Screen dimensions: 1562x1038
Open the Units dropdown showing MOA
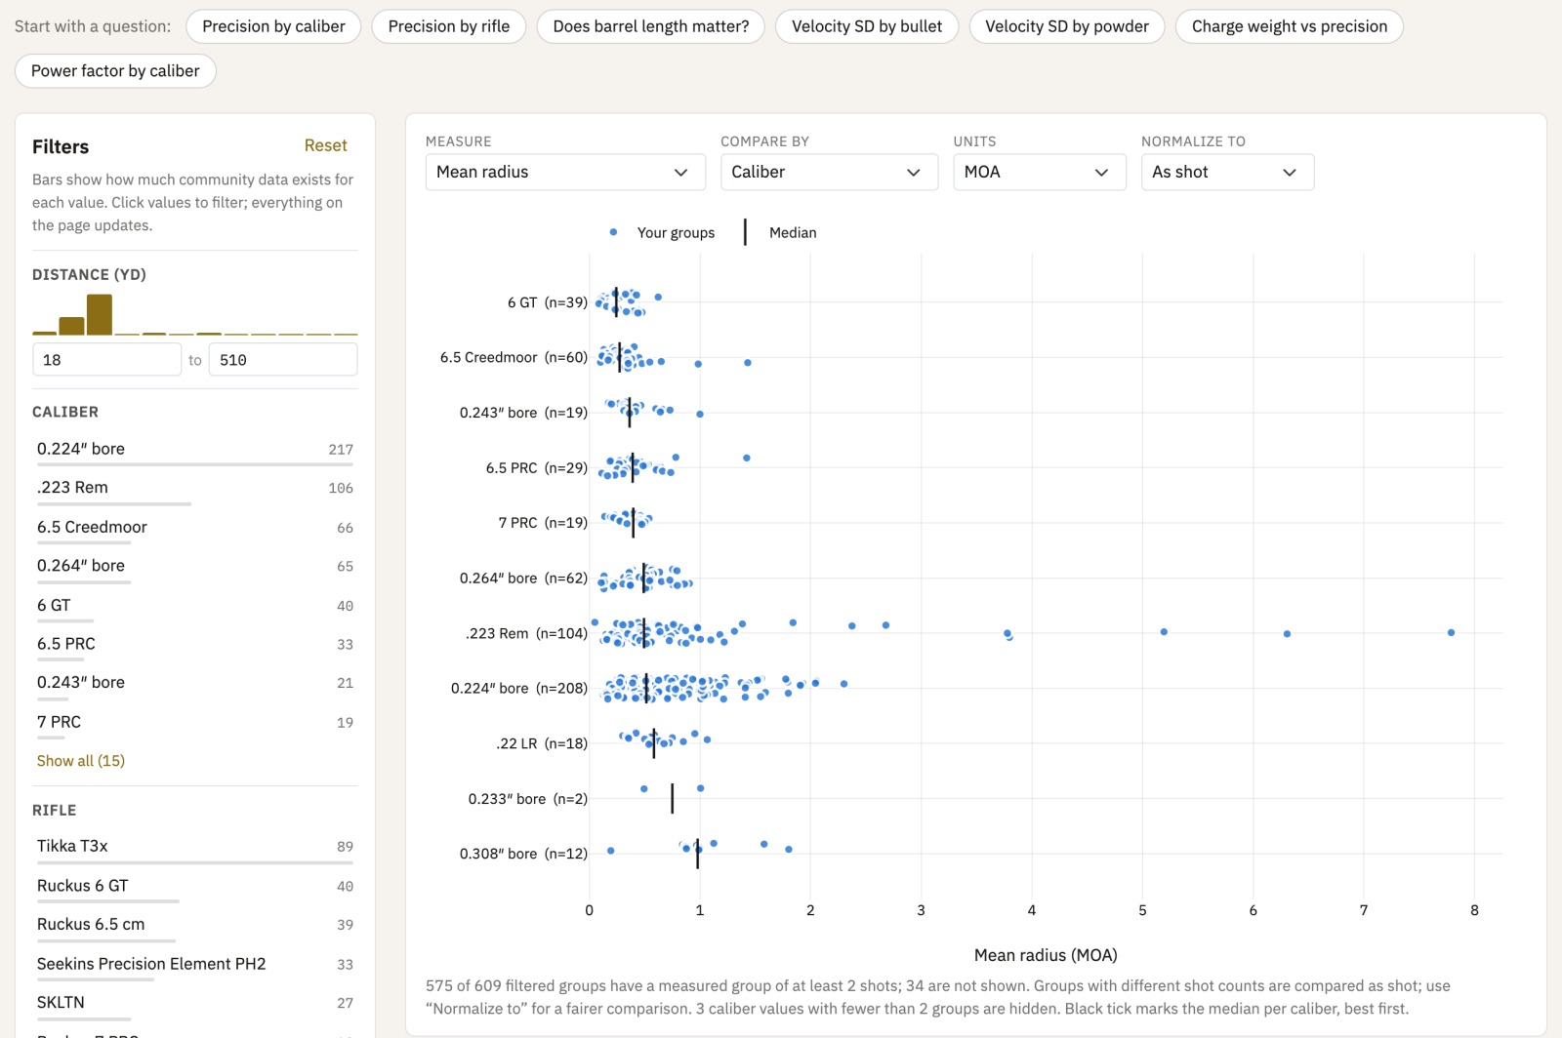(1040, 172)
